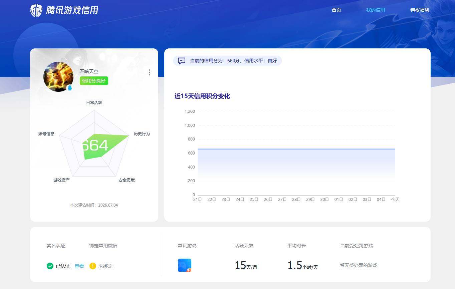Click the 01日 label on chart axis

pyautogui.click(x=339, y=199)
